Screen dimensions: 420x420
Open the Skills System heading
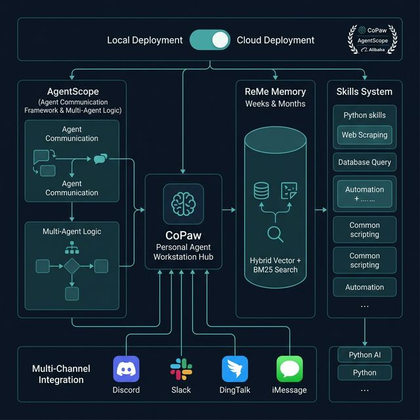[x=364, y=91]
